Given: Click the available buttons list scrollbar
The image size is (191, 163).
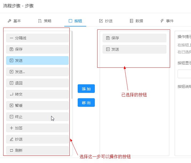Looking at the screenshot, I should click(72, 65).
